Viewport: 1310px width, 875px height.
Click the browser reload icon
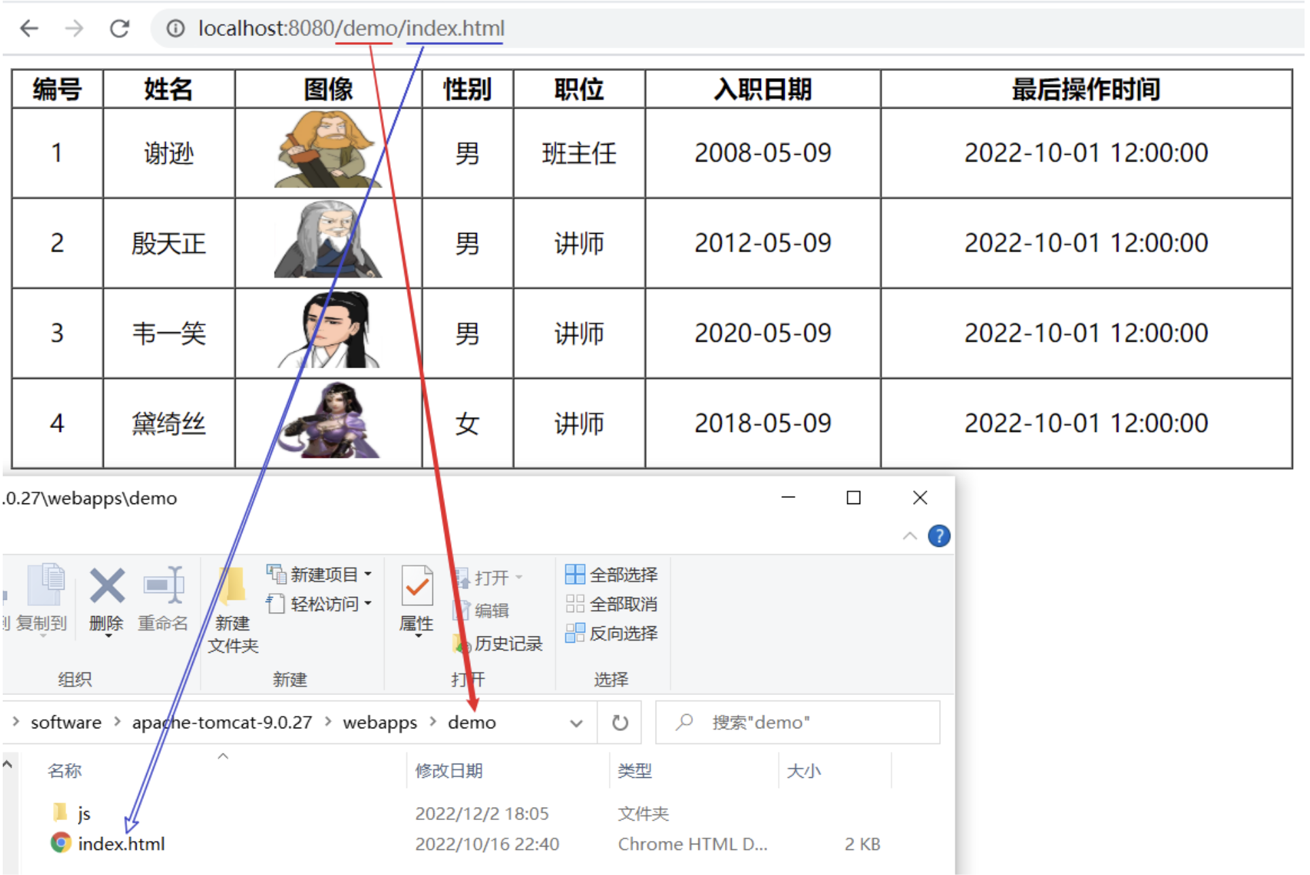tap(120, 29)
